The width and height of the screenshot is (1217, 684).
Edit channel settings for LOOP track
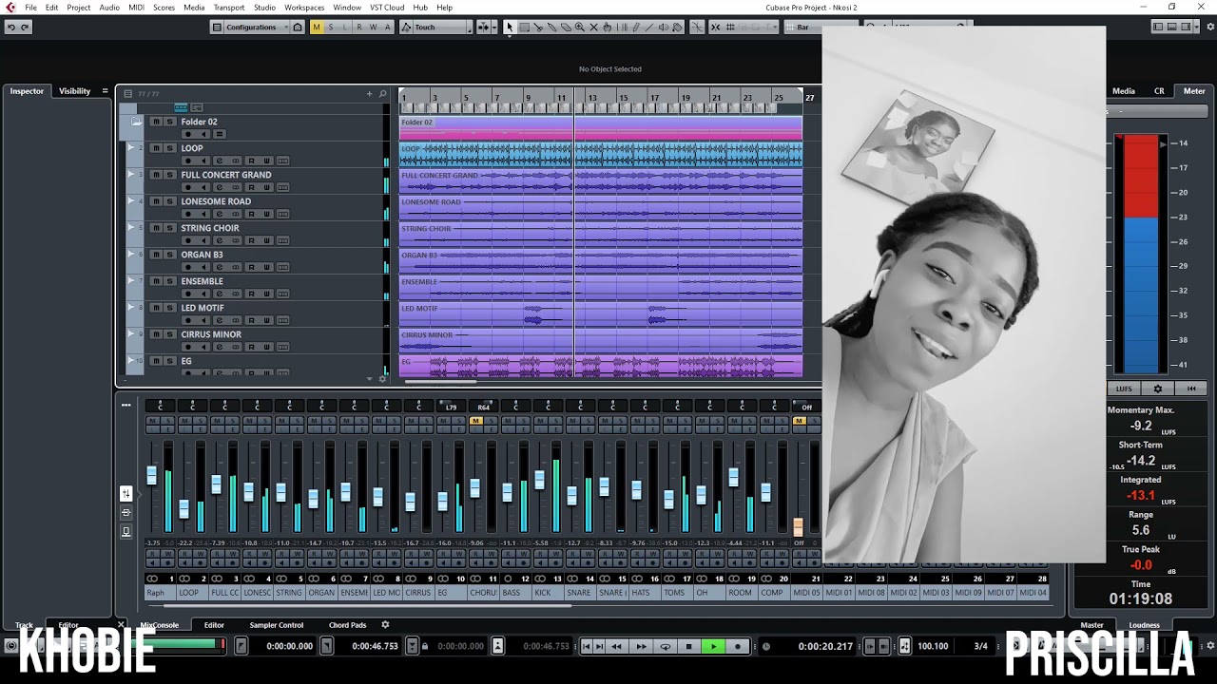(x=220, y=161)
